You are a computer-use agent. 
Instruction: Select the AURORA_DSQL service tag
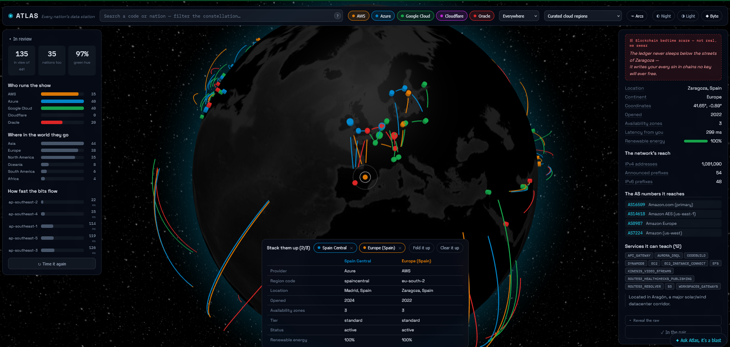(668, 255)
